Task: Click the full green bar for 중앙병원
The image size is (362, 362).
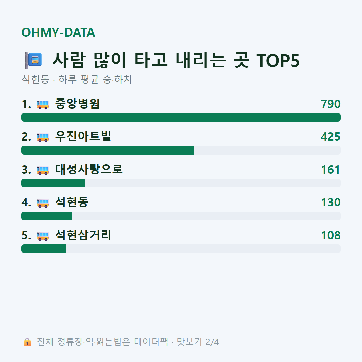Action: pos(181,117)
